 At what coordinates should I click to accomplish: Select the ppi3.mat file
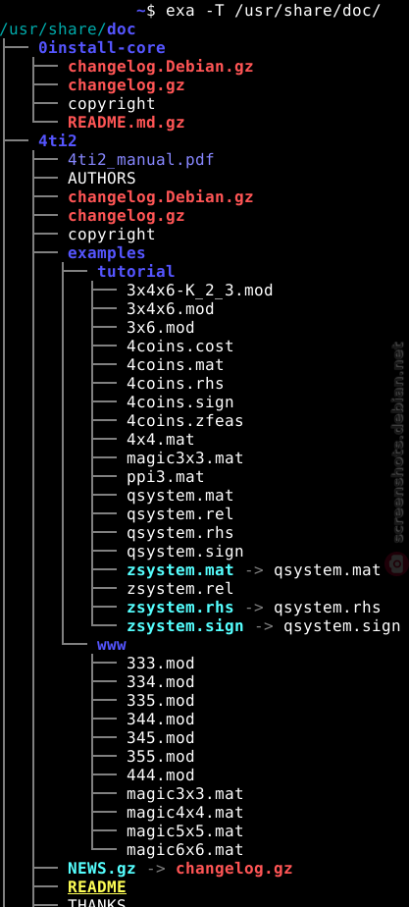(165, 477)
